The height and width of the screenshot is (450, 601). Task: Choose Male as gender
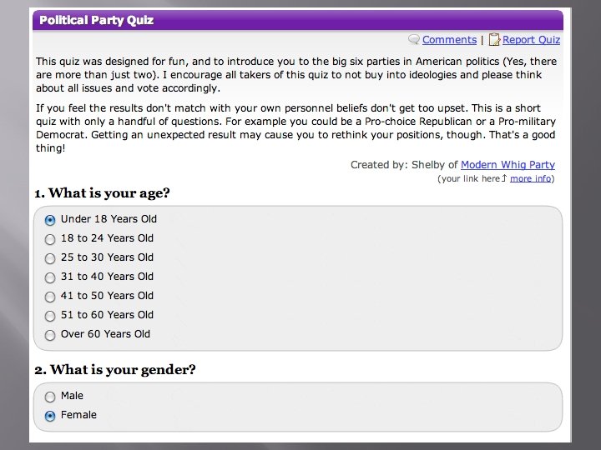[50, 397]
